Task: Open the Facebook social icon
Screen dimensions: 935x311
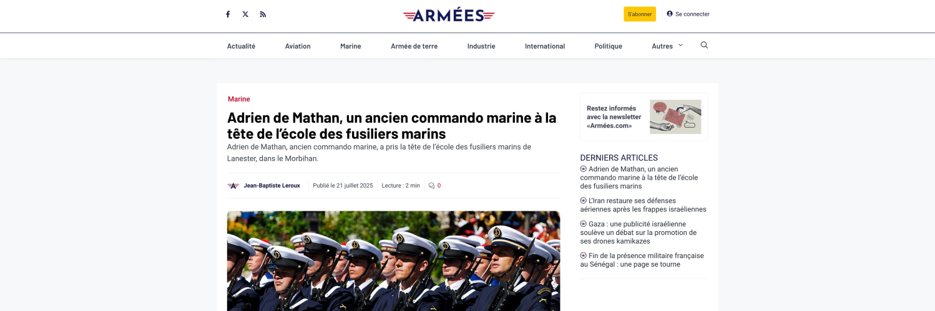Action: [228, 14]
